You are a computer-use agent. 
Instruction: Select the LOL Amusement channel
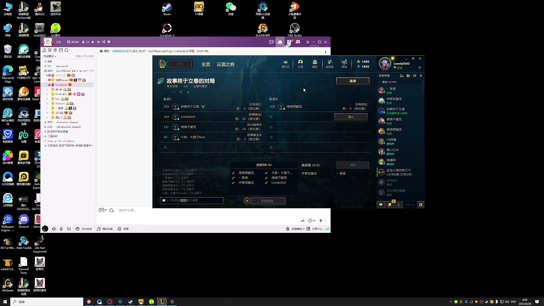[58, 66]
